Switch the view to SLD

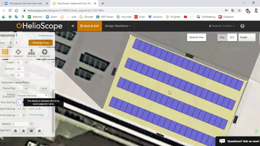pos(232,38)
